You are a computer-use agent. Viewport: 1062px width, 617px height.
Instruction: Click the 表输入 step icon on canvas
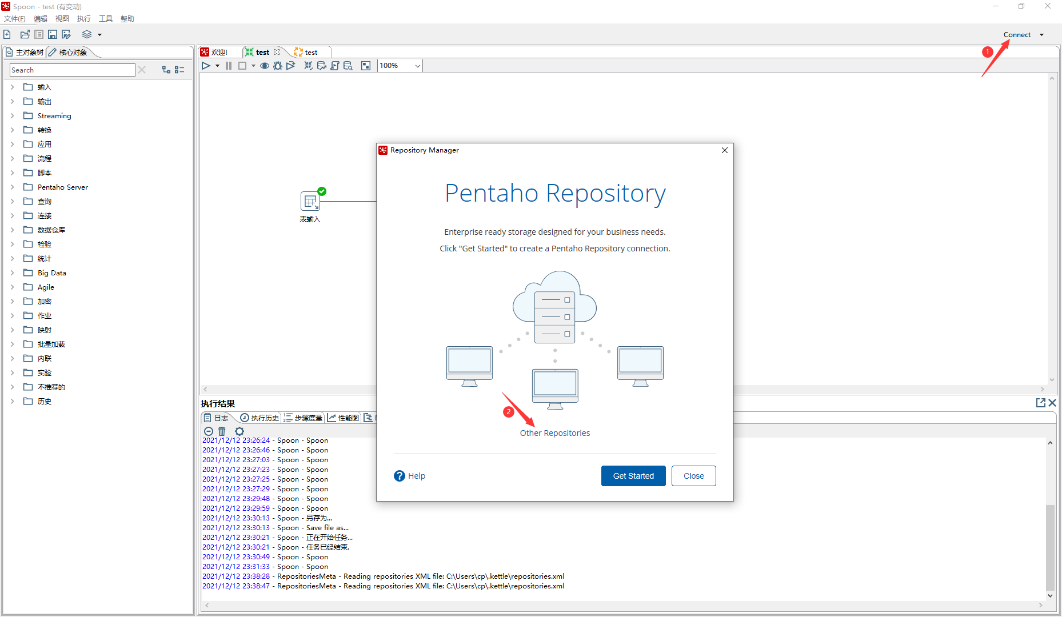(310, 201)
